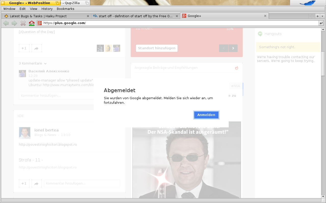Click the share arrow on ionel bertea post
This screenshot has height=203, width=326.
click(36, 183)
